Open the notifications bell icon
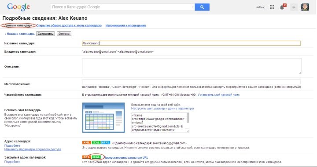The height and width of the screenshot is (167, 317). (282, 7)
